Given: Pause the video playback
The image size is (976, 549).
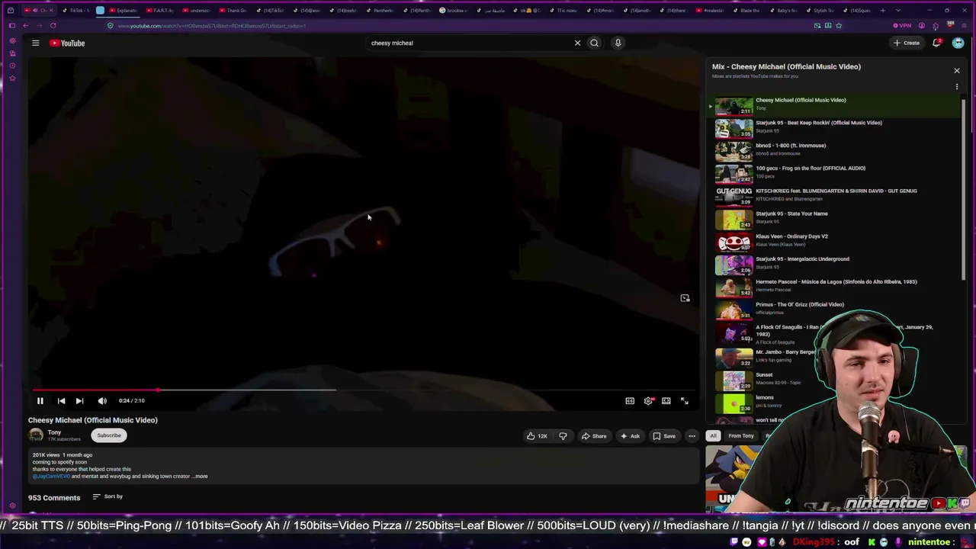Looking at the screenshot, I should coord(40,400).
